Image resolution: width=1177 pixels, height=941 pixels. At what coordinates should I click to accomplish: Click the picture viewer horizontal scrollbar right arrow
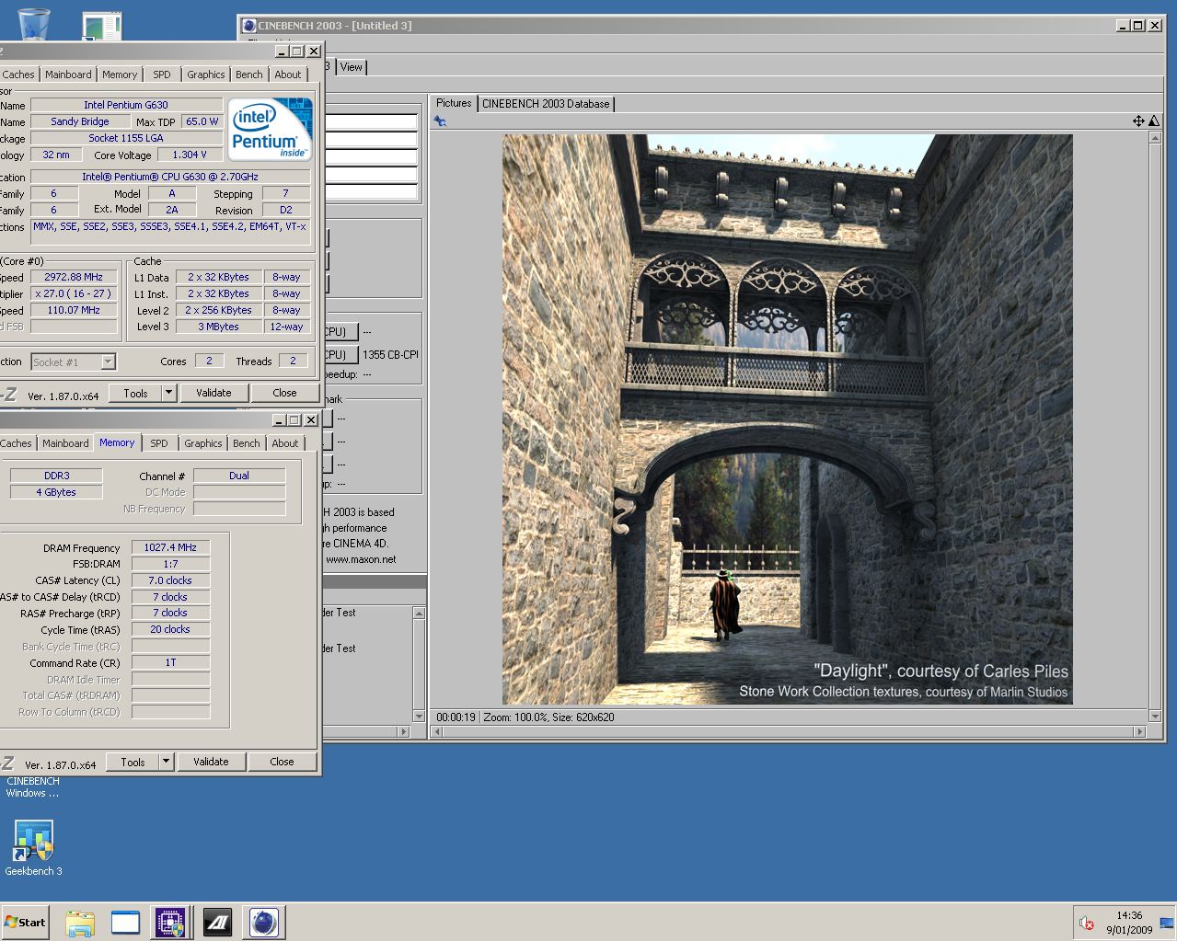pos(1139,732)
